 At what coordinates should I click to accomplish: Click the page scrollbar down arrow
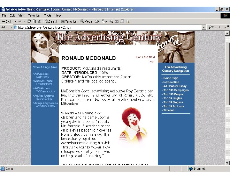tap(227, 163)
